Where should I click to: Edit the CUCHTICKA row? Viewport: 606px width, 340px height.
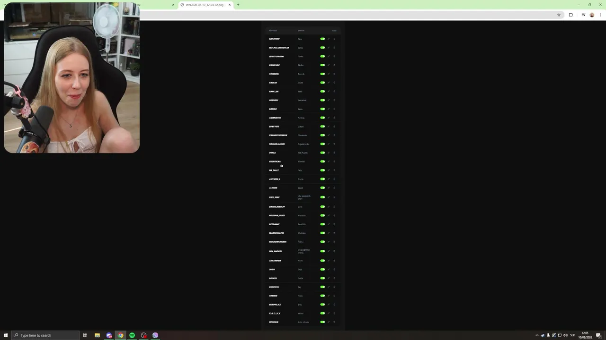pos(329,161)
